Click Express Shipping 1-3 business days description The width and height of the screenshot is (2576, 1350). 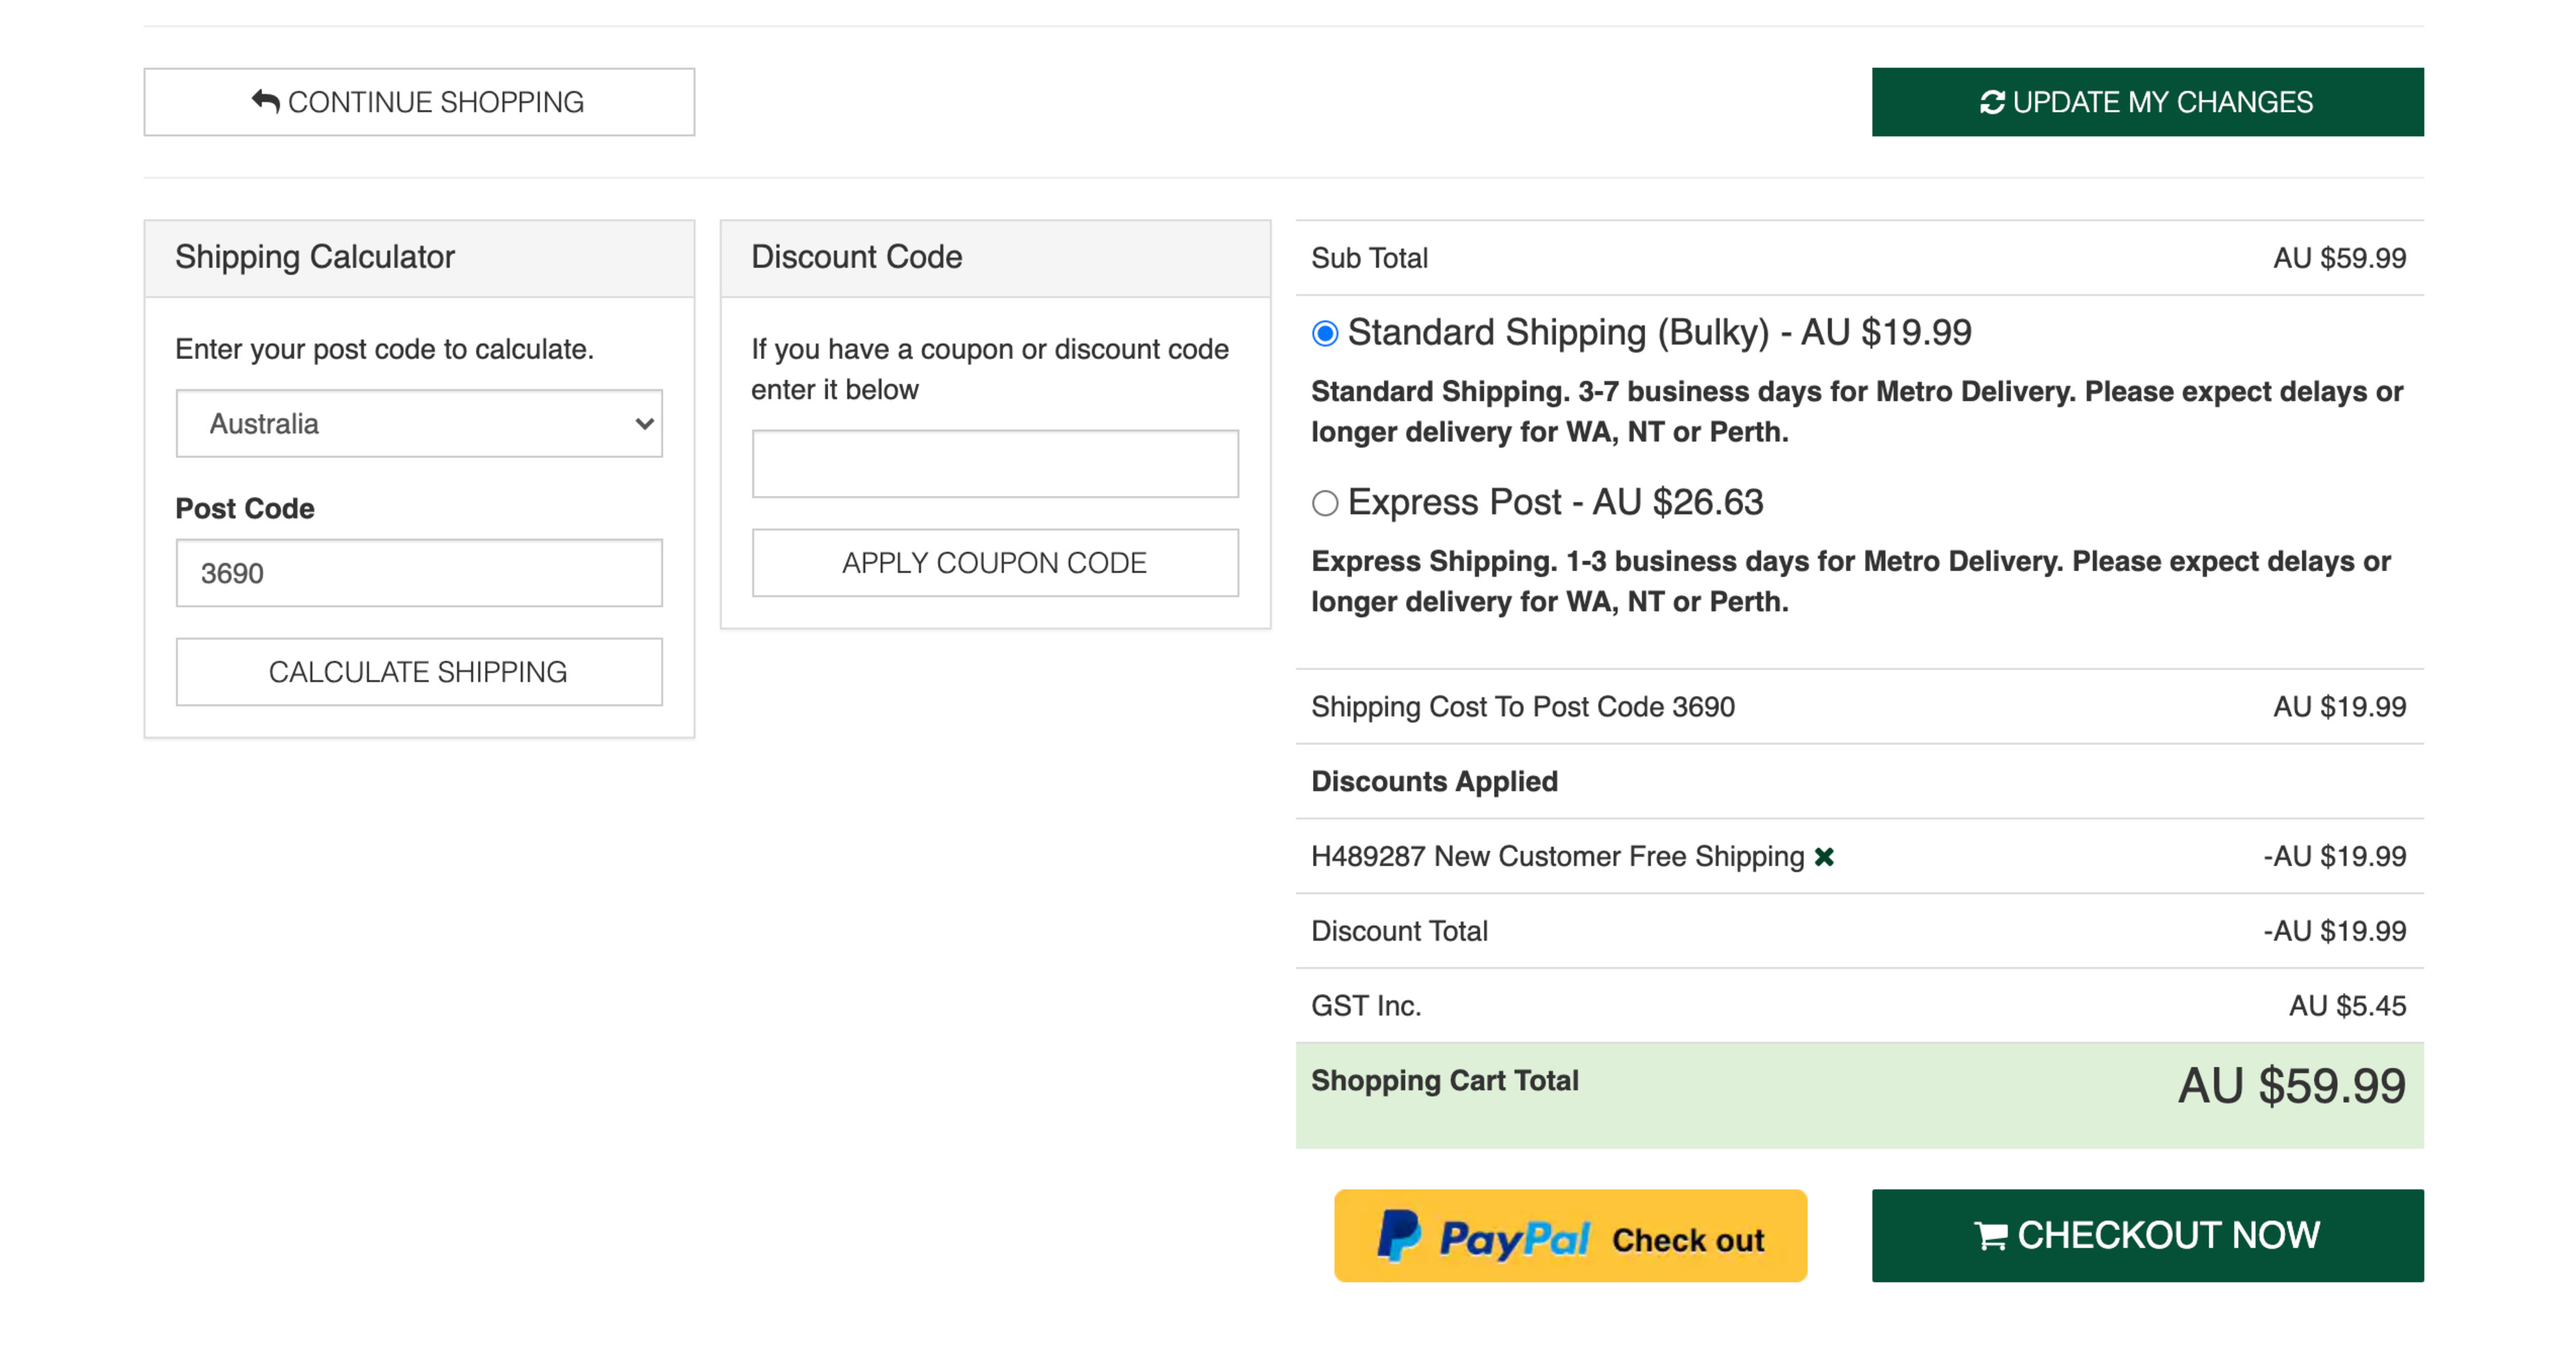(x=1851, y=581)
